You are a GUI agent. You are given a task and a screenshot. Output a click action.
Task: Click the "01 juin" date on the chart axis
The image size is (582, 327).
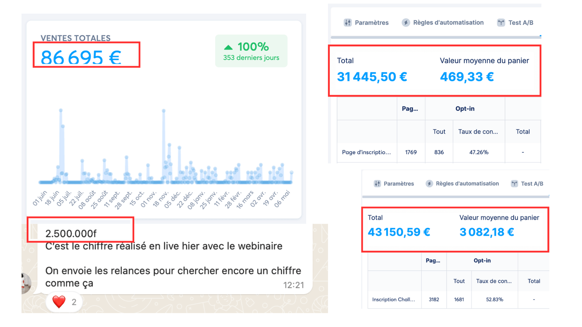click(40, 198)
